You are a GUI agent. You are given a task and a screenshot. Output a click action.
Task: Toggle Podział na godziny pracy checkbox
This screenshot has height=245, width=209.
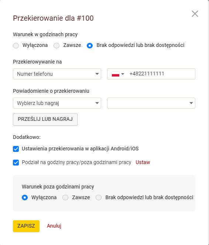(16, 163)
